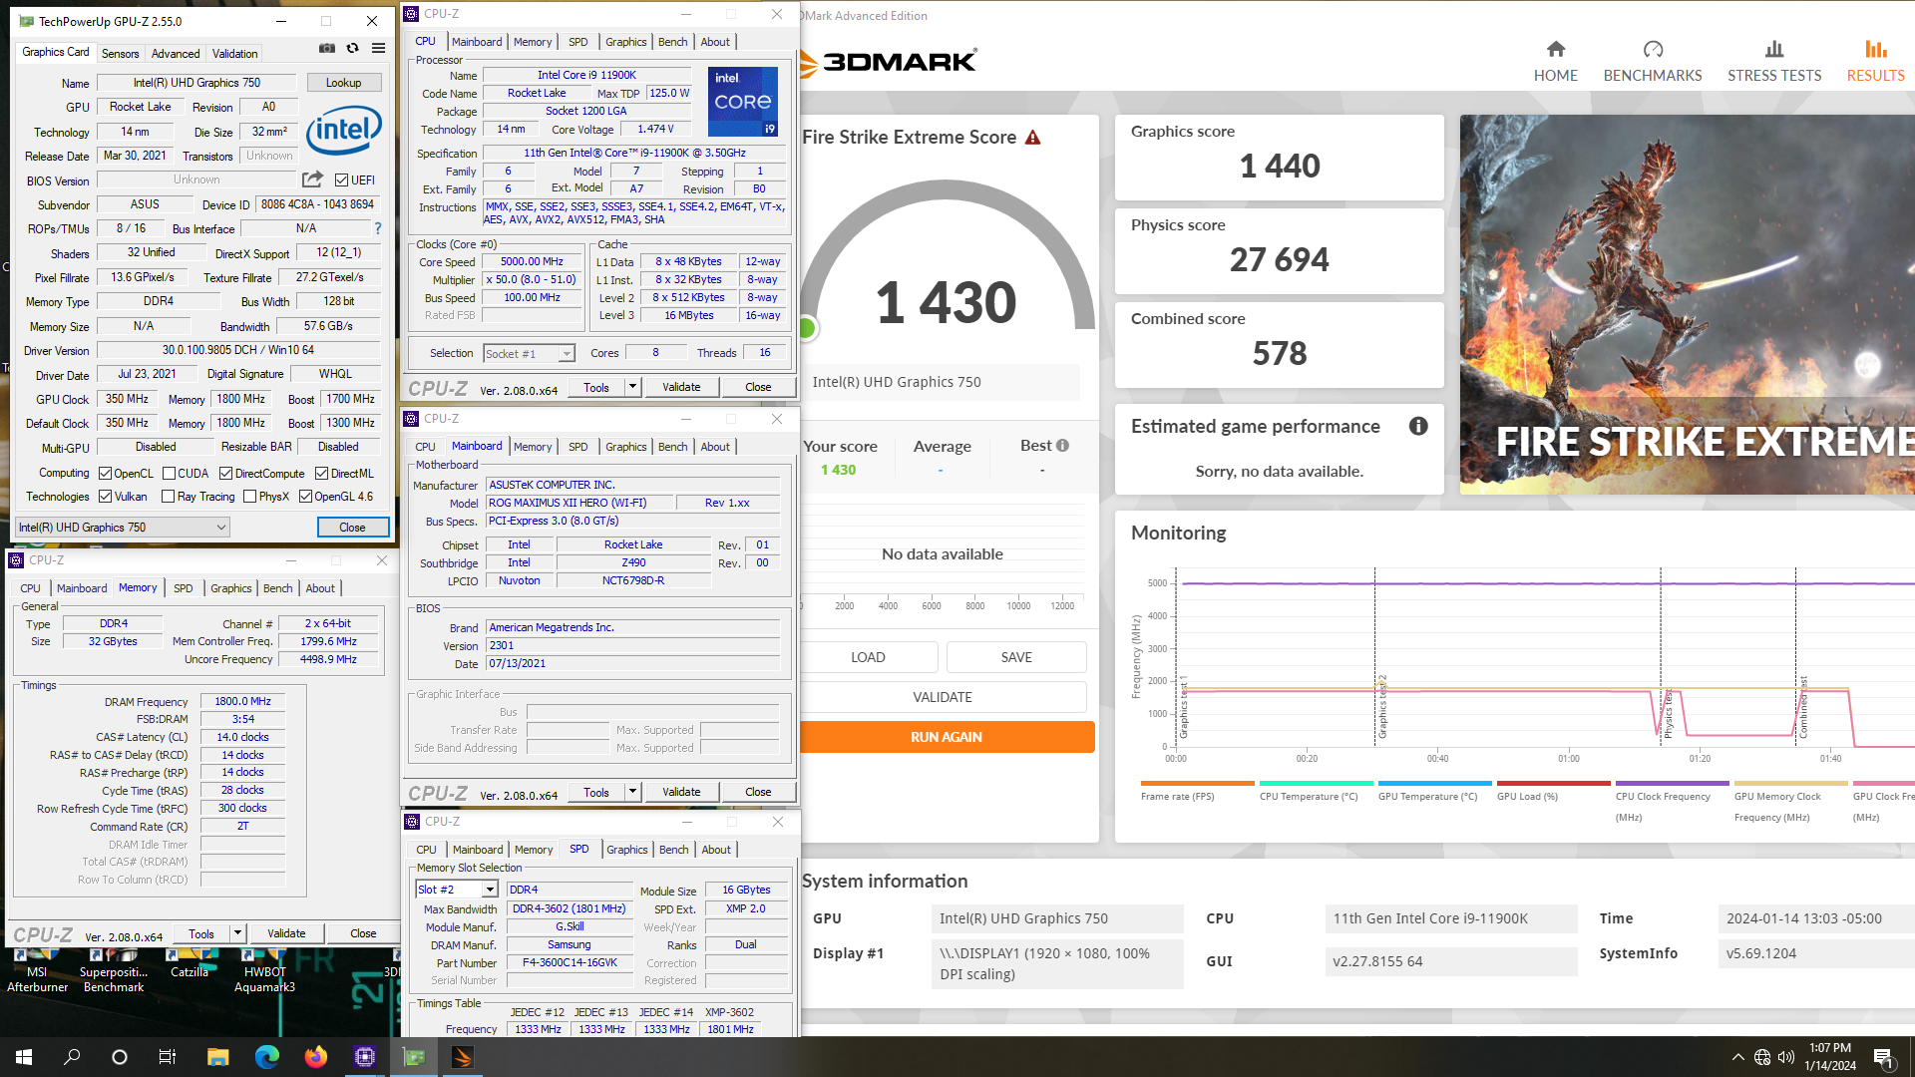Open the Slot #2 memory slot dropdown
The height and width of the screenshot is (1077, 1915).
point(457,890)
